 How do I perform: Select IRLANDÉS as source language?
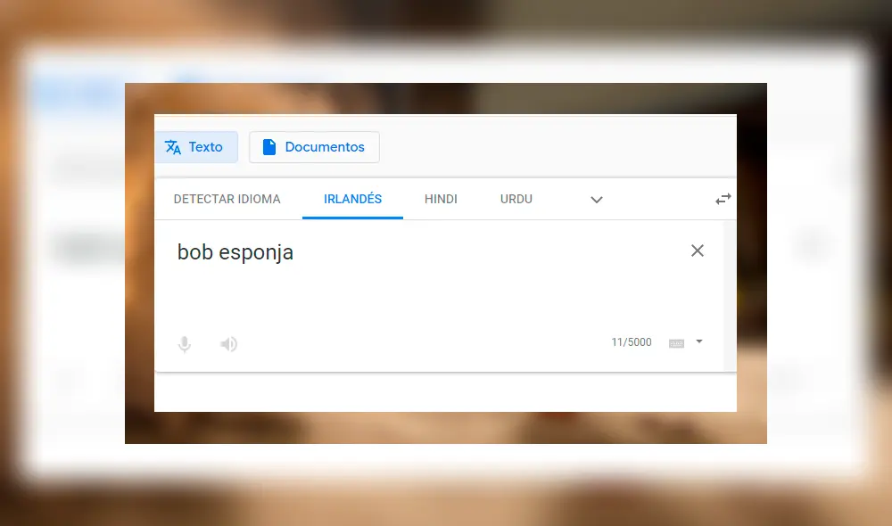coord(352,199)
